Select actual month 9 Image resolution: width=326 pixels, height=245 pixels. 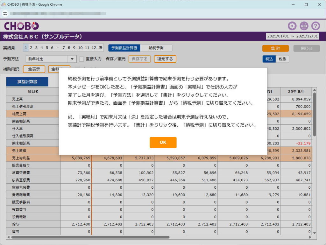click(74, 48)
